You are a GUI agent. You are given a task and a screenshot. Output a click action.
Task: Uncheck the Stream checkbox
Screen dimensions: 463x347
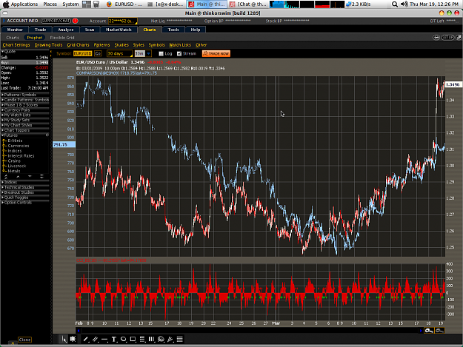coord(179,54)
